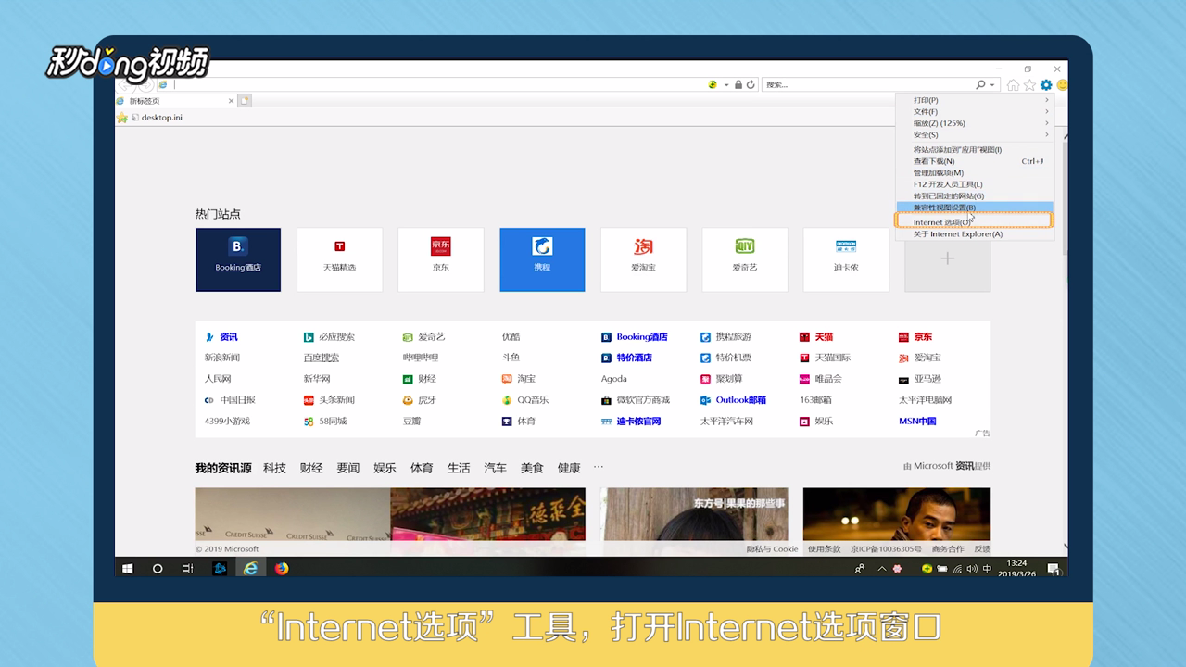Viewport: 1186px width, 667px height.
Task: Switch to the 娱乐 news tab
Action: click(x=385, y=468)
